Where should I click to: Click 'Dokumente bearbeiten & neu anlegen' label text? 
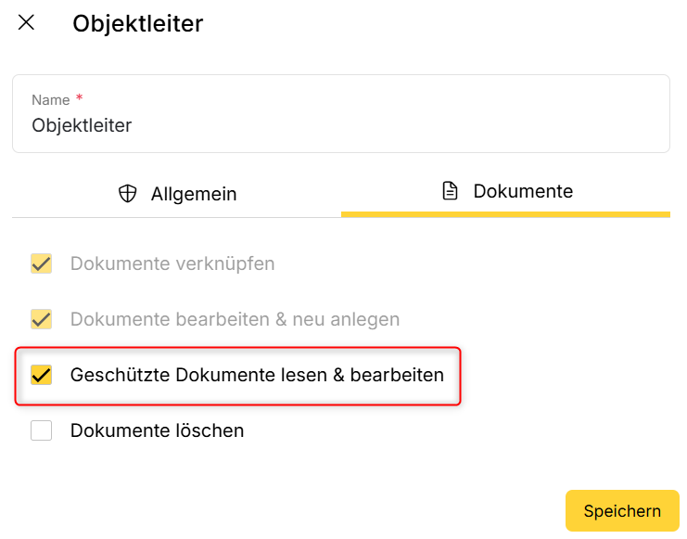coord(235,319)
